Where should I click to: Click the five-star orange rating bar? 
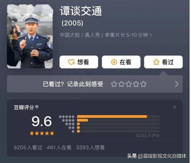point(112,117)
